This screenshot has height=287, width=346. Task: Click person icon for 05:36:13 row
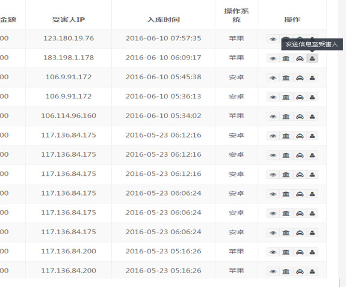click(x=312, y=97)
